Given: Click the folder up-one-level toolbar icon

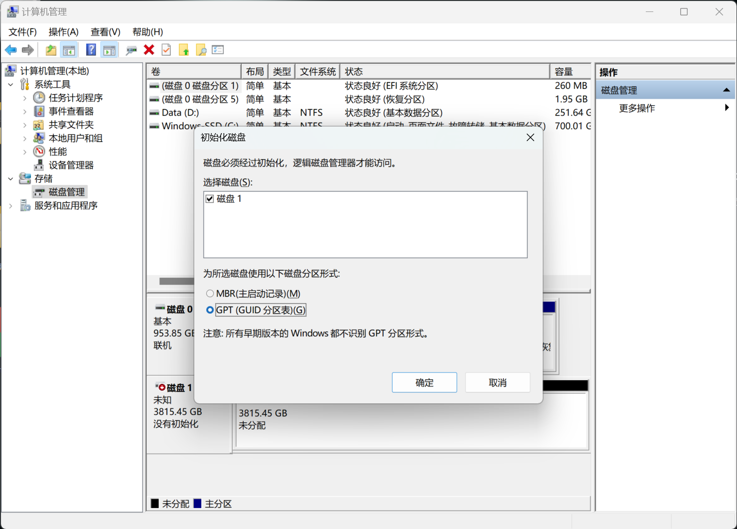Looking at the screenshot, I should pos(51,50).
